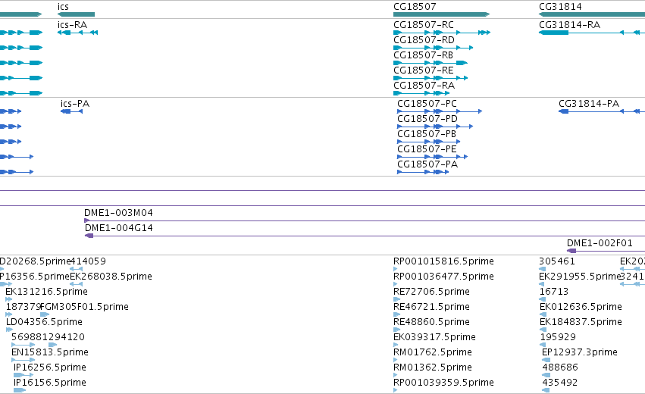Select EST EK268038.5prime
Image resolution: width=645 pixels, height=394 pixels.
(111, 277)
